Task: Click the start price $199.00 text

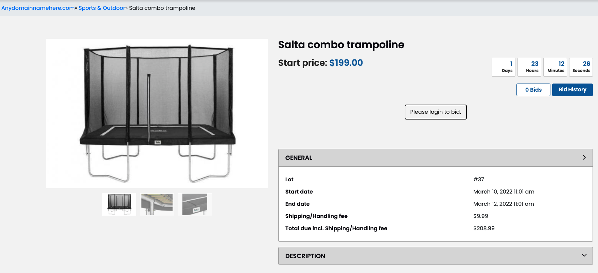Action: click(x=346, y=63)
